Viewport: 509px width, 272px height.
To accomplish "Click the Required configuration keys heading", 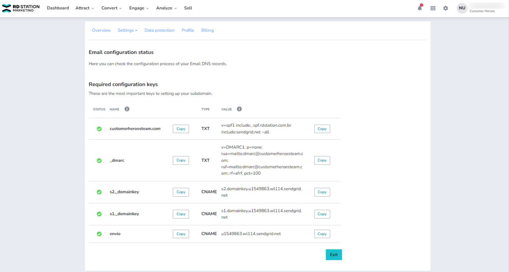I will [x=123, y=84].
